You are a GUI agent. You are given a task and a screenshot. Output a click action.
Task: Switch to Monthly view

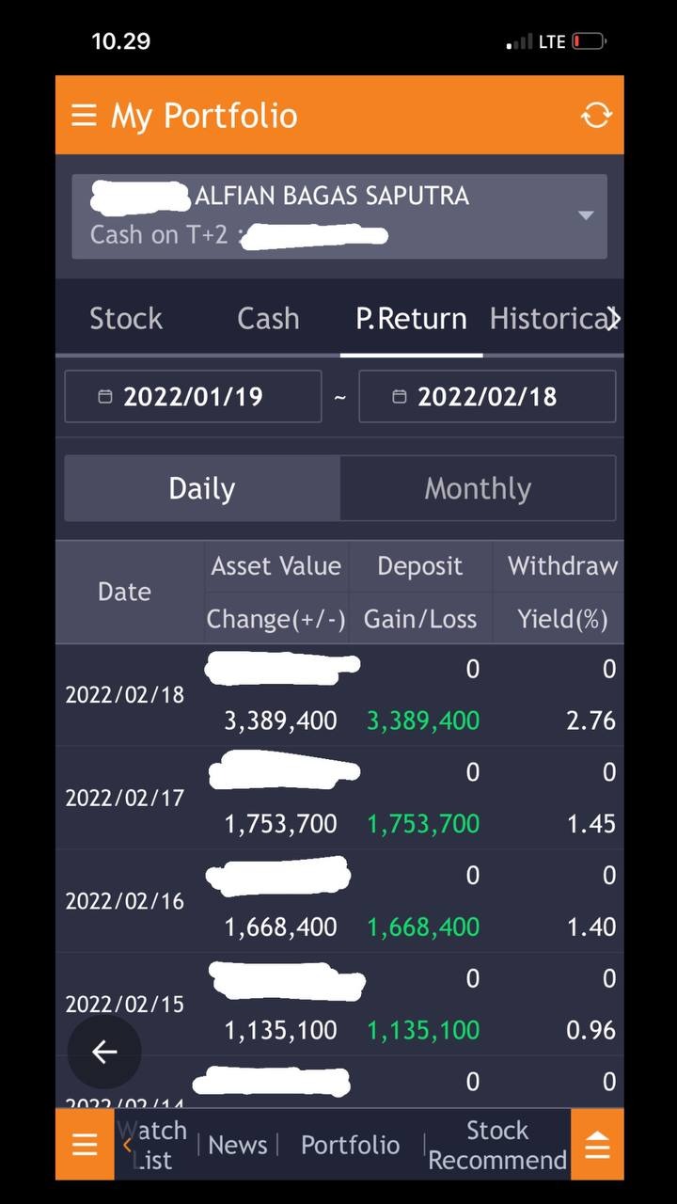(x=478, y=489)
